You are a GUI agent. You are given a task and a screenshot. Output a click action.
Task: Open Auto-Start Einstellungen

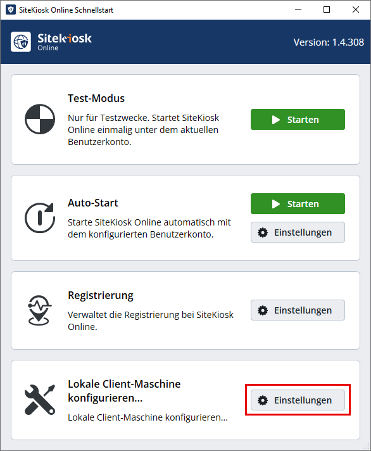click(298, 232)
